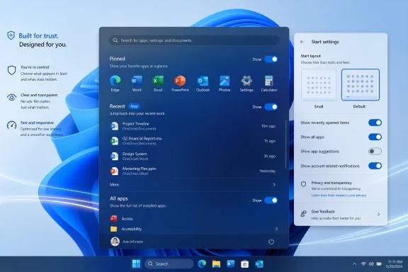Image resolution: width=408 pixels, height=272 pixels.
Task: Select the Default start layout
Action: (x=361, y=85)
